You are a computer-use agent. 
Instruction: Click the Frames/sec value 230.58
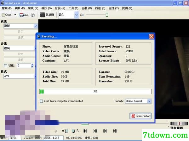tap(129, 81)
